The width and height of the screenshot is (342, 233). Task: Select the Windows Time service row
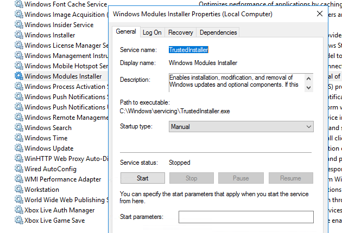coord(46,138)
